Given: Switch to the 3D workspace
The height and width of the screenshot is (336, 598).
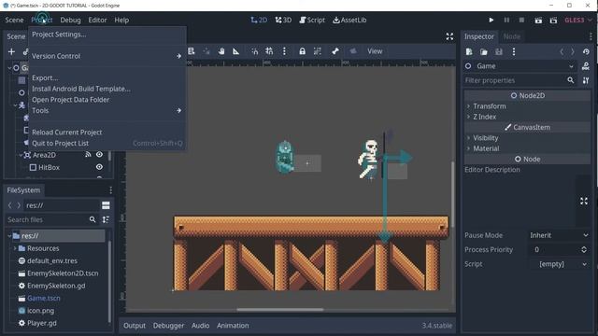Looking at the screenshot, I should click(283, 20).
